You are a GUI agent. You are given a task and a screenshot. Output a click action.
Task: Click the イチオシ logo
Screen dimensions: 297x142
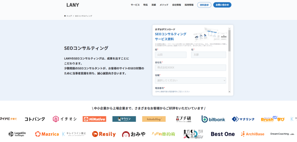[65, 119]
